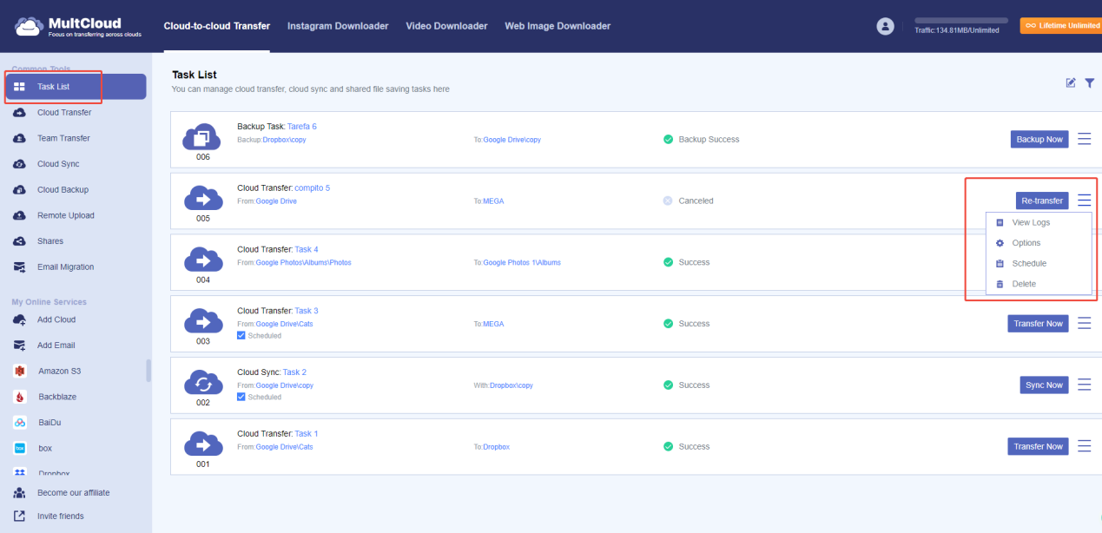This screenshot has width=1102, height=533.
Task: Click the Become our affiliate icon
Action: pos(19,492)
